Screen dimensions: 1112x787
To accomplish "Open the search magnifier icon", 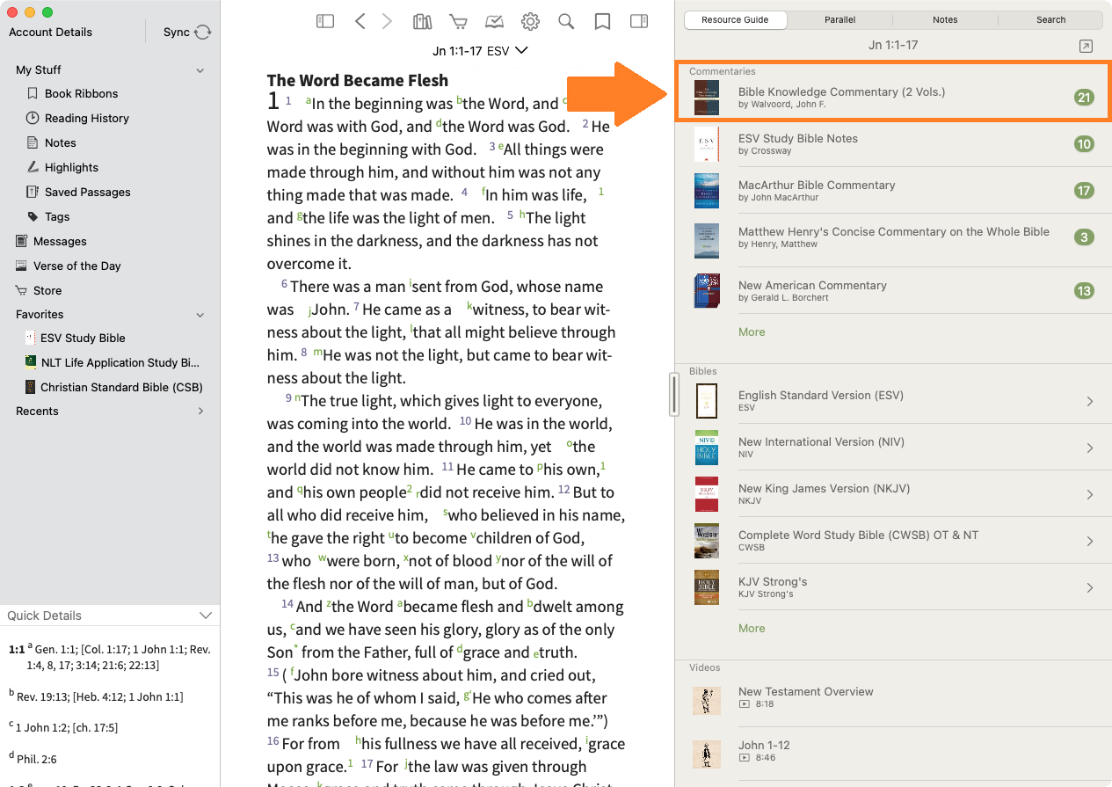I will pyautogui.click(x=566, y=22).
